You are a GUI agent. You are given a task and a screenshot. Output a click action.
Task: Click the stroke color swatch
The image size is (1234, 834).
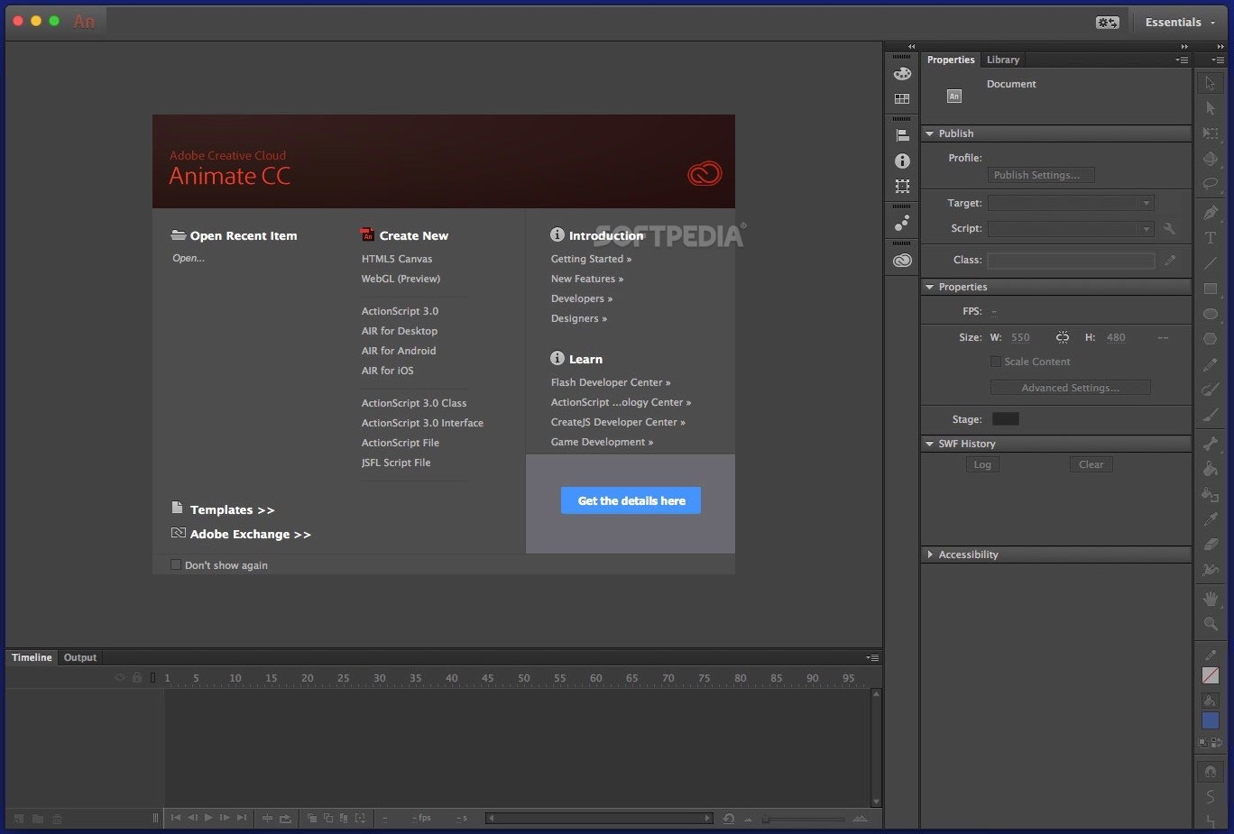pyautogui.click(x=1211, y=675)
